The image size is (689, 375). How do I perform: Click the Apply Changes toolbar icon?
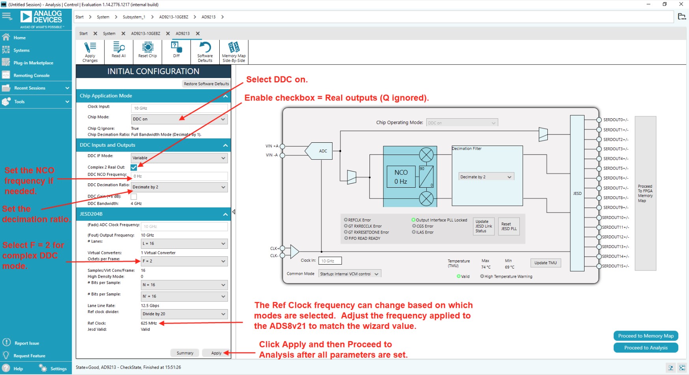pyautogui.click(x=90, y=52)
